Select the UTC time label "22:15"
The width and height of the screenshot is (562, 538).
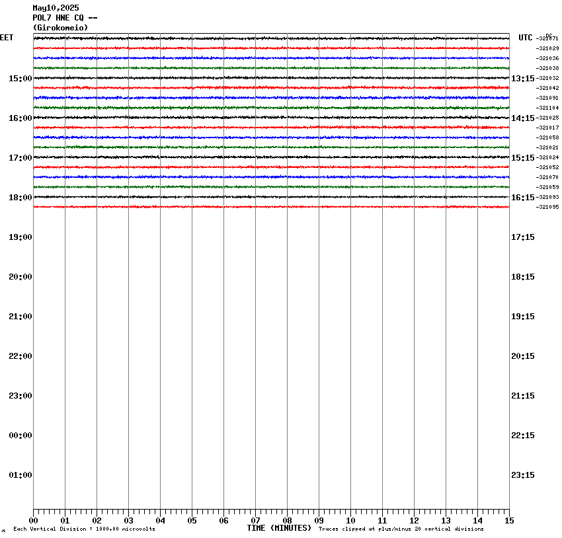pos(522,436)
